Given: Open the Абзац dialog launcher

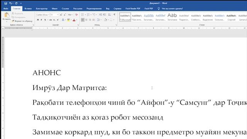Looking at the screenshot, I should (116, 25).
